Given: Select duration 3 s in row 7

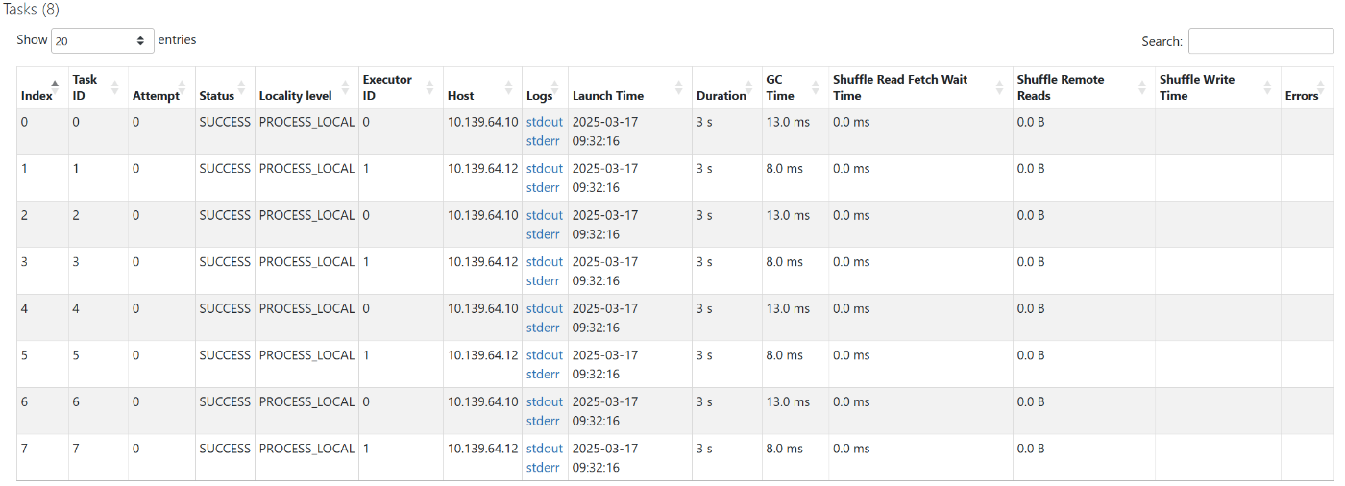Looking at the screenshot, I should point(704,448).
